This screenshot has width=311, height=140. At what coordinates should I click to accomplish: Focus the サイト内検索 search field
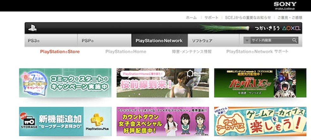(271, 40)
